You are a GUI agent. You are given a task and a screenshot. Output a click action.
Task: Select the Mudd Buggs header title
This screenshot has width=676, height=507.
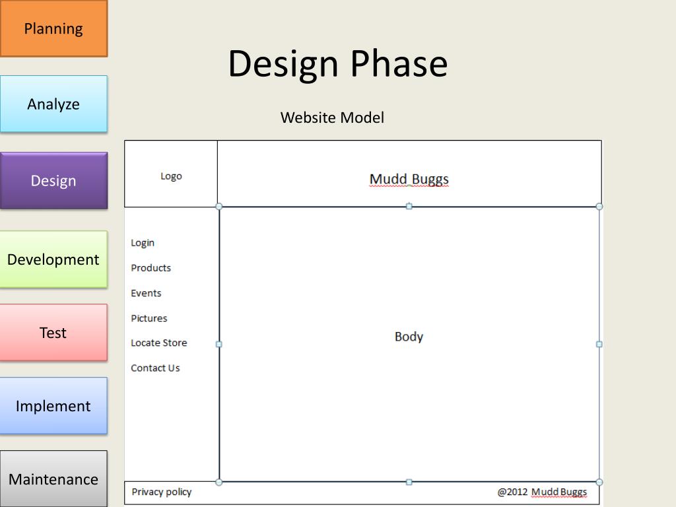click(x=409, y=179)
